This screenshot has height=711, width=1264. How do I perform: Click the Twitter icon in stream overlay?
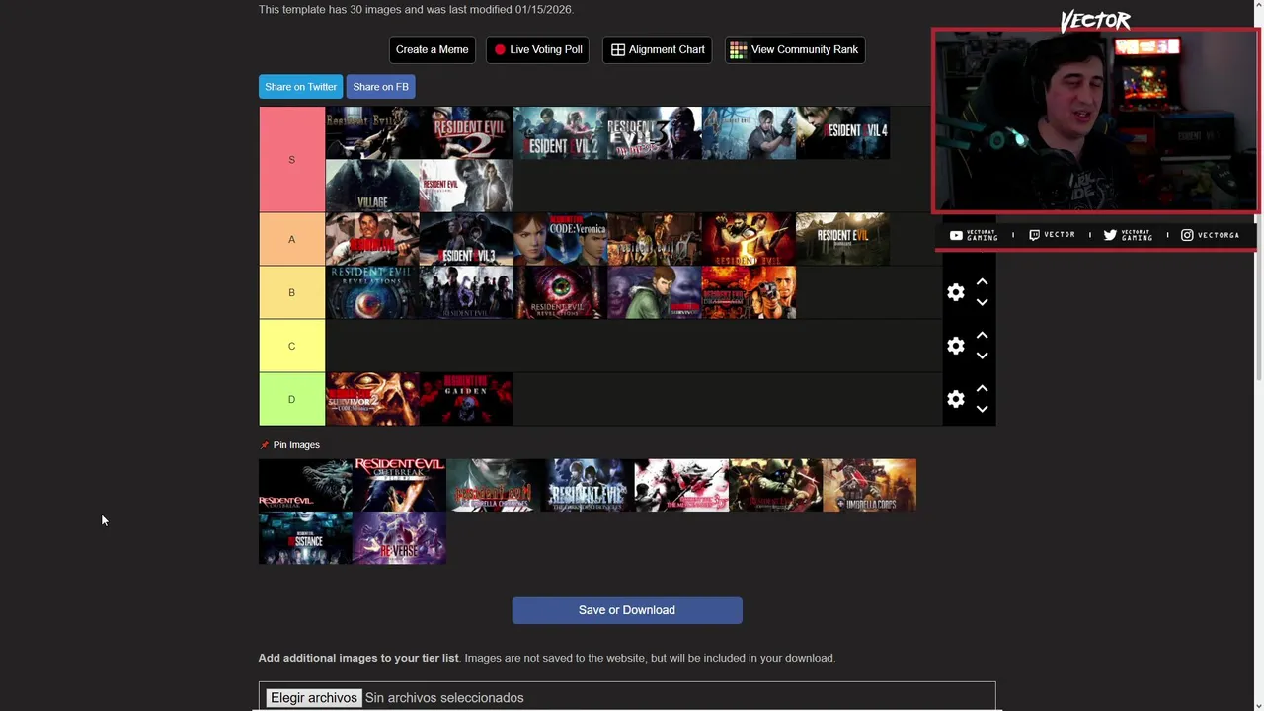click(1110, 235)
